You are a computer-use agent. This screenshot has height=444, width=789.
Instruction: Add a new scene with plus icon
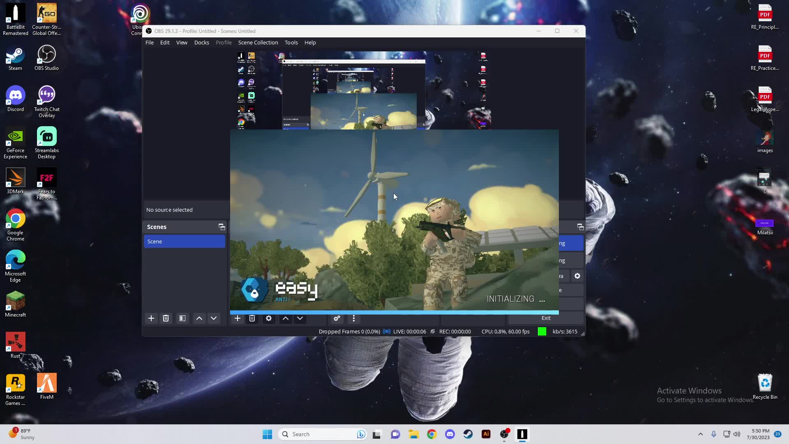click(x=151, y=318)
